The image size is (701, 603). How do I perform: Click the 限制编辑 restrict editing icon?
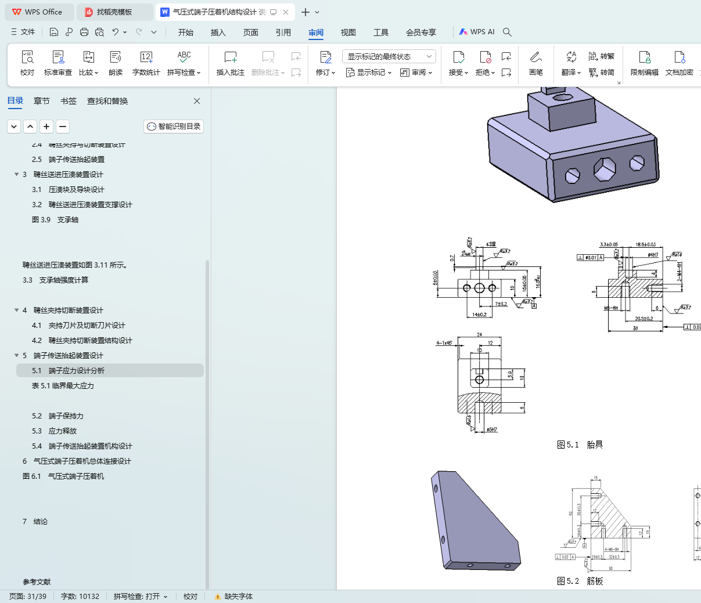645,57
